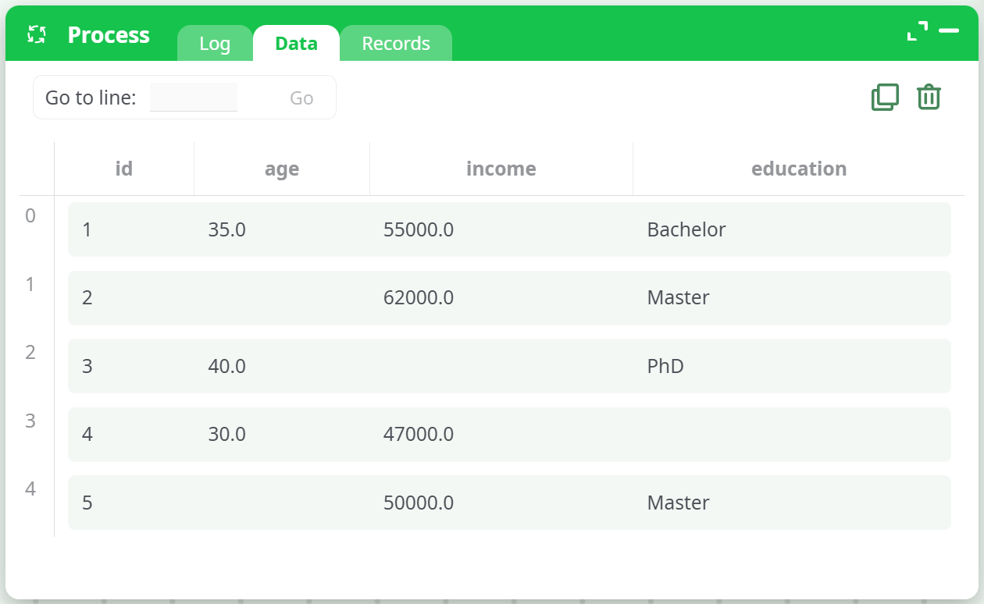Switch to the Log tab
Viewport: 984px width, 604px height.
215,44
